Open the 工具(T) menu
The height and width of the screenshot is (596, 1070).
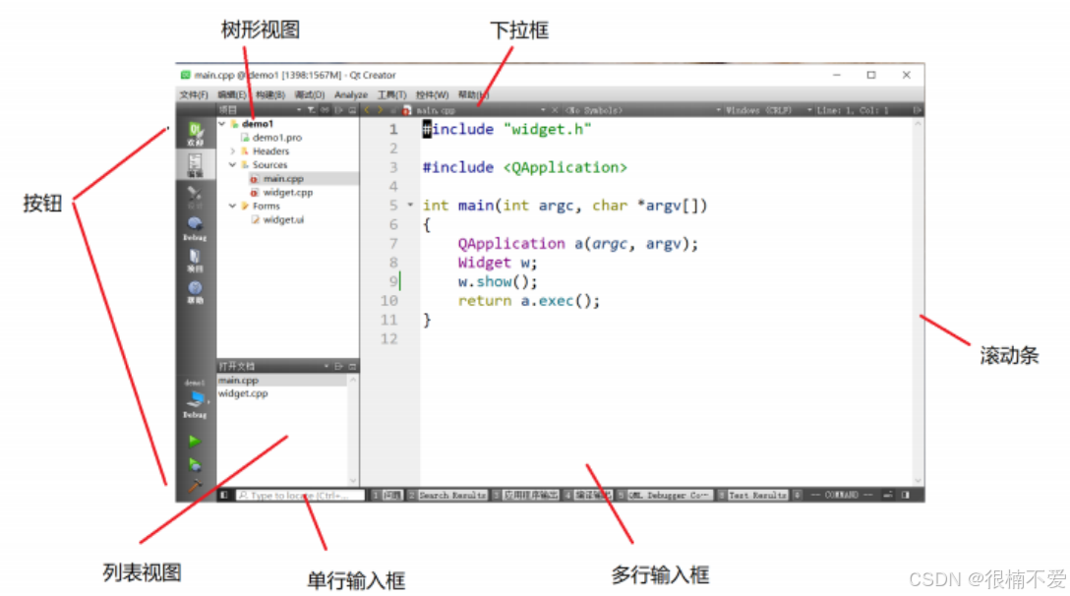point(391,94)
